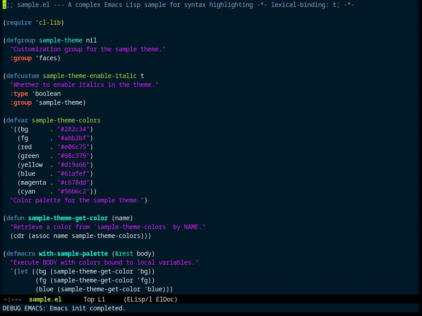Click the :type keyword
The width and height of the screenshot is (422, 316).
(x=19, y=93)
